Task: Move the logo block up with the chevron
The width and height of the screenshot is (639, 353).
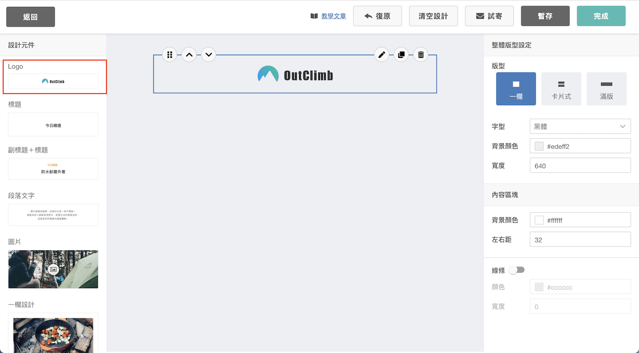Action: [189, 54]
